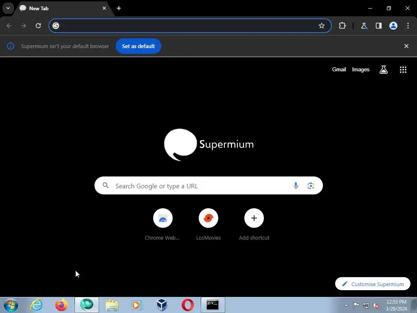Click the Google icon in address bar

click(x=55, y=26)
